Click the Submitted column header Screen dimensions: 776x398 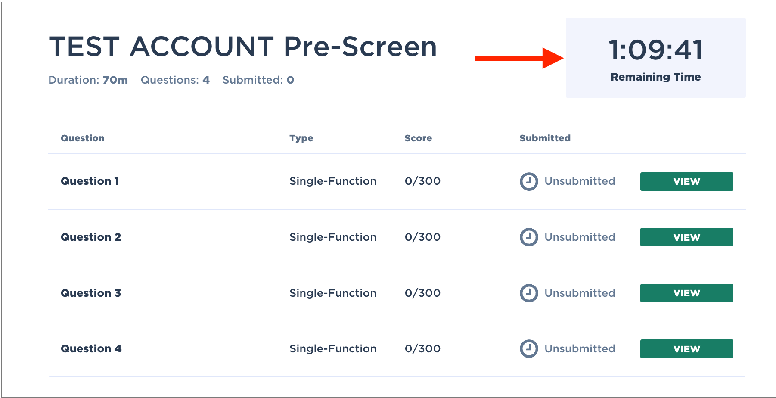545,138
